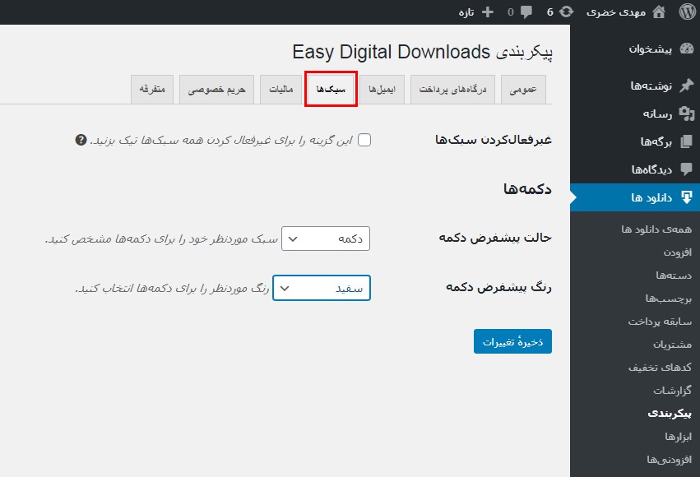Click the رسانه media icon
700x477 pixels.
click(x=687, y=113)
